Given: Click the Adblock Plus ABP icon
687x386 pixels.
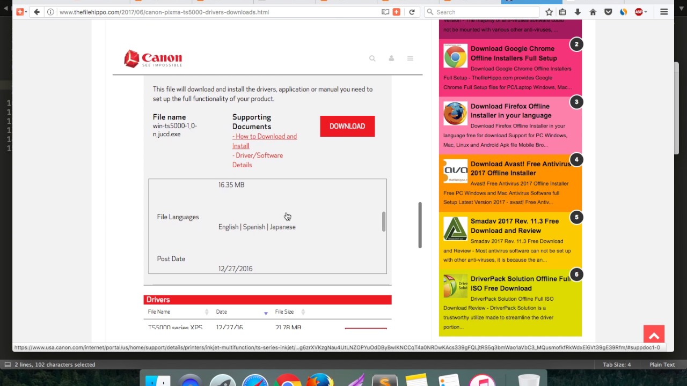Looking at the screenshot, I should pos(639,12).
